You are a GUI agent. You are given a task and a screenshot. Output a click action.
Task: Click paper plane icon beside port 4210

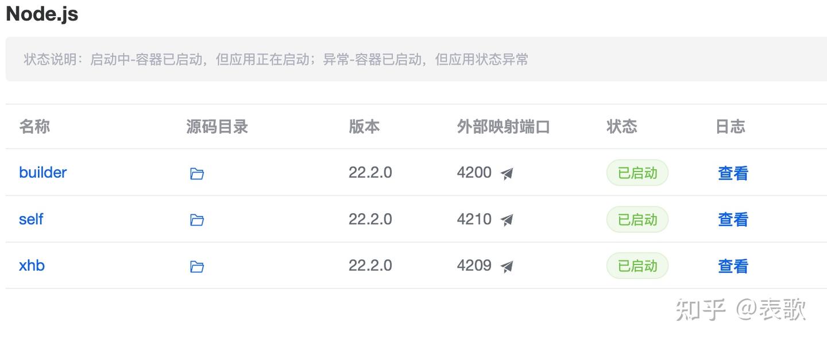coord(507,220)
